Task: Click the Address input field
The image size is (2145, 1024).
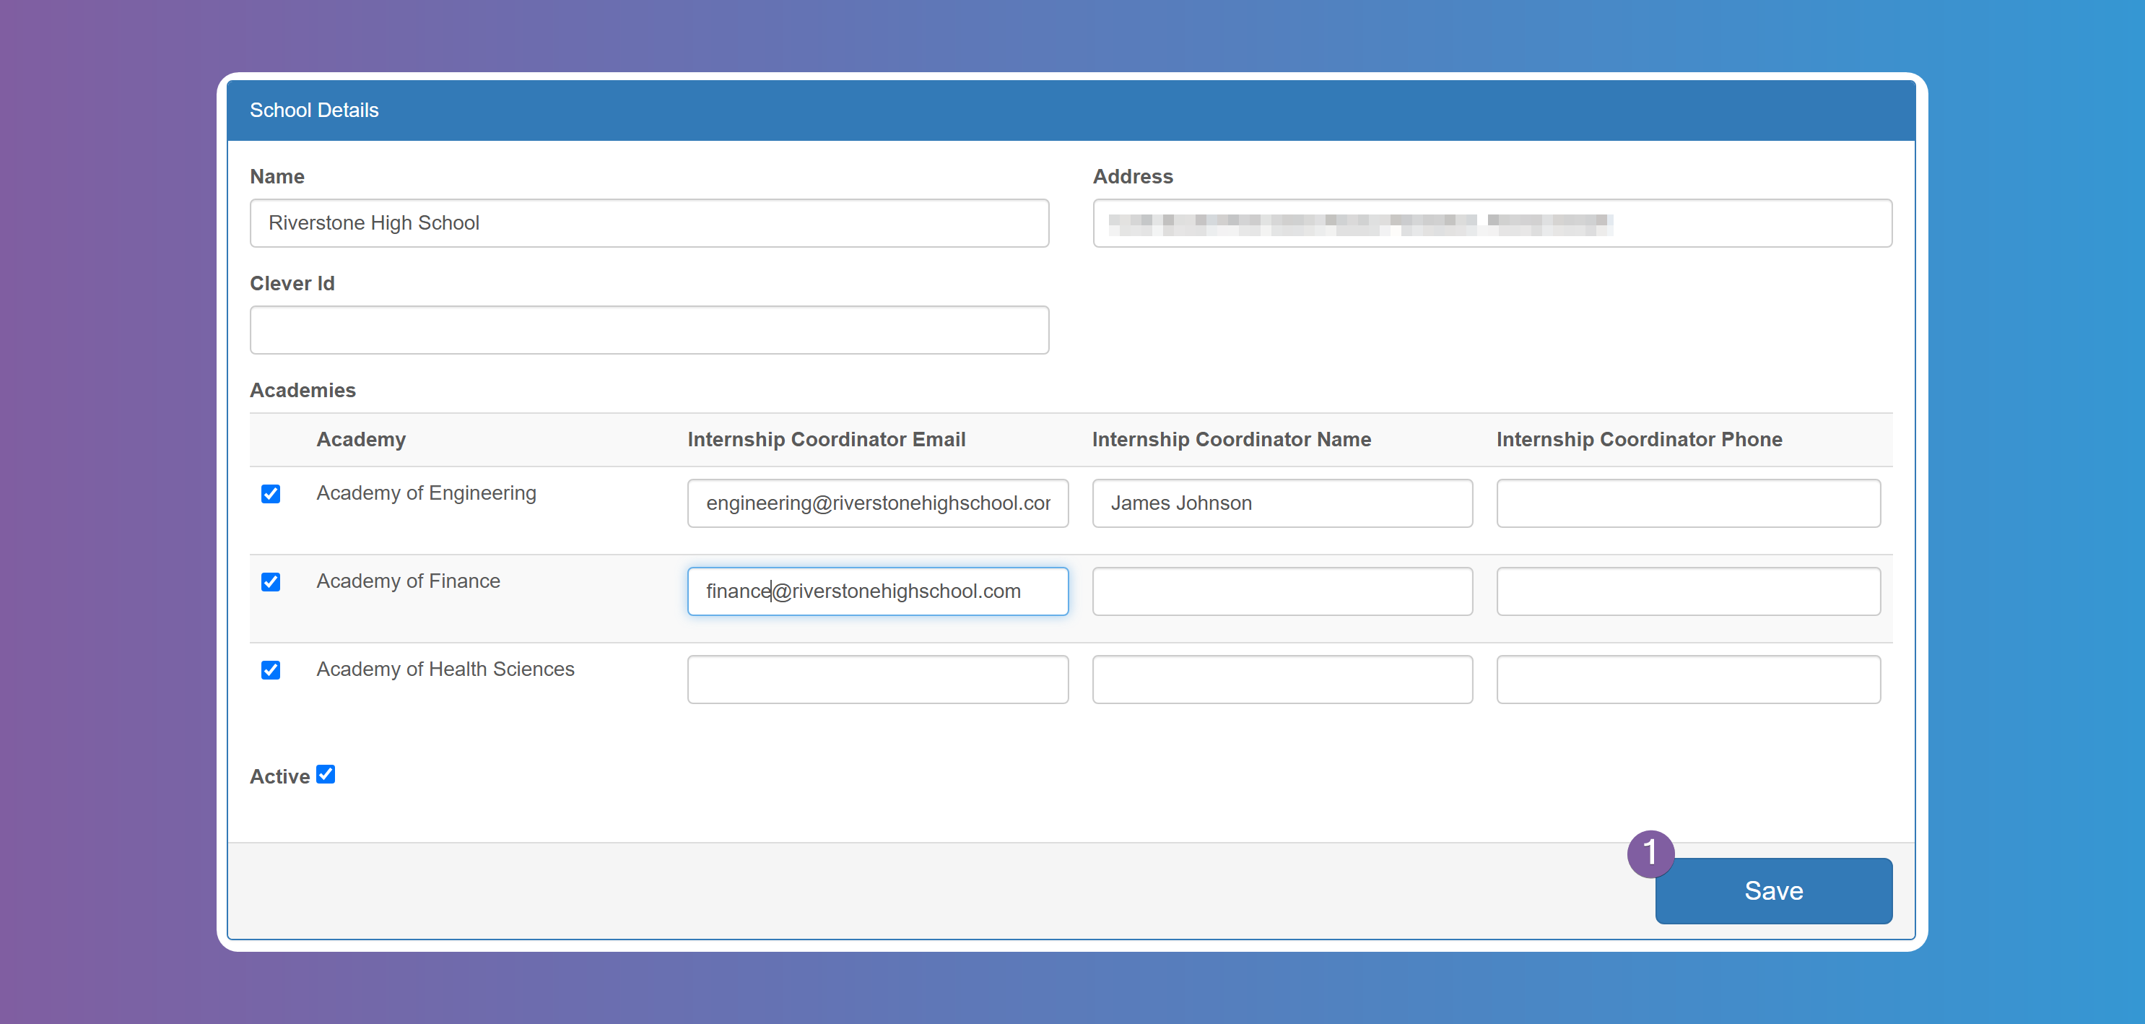Action: coord(1492,222)
